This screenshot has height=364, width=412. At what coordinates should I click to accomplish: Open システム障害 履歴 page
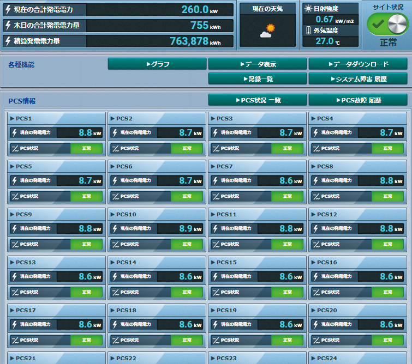tap(358, 78)
